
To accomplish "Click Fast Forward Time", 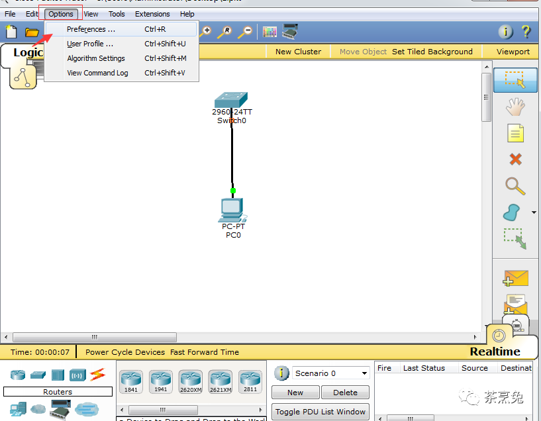I will click(x=205, y=352).
